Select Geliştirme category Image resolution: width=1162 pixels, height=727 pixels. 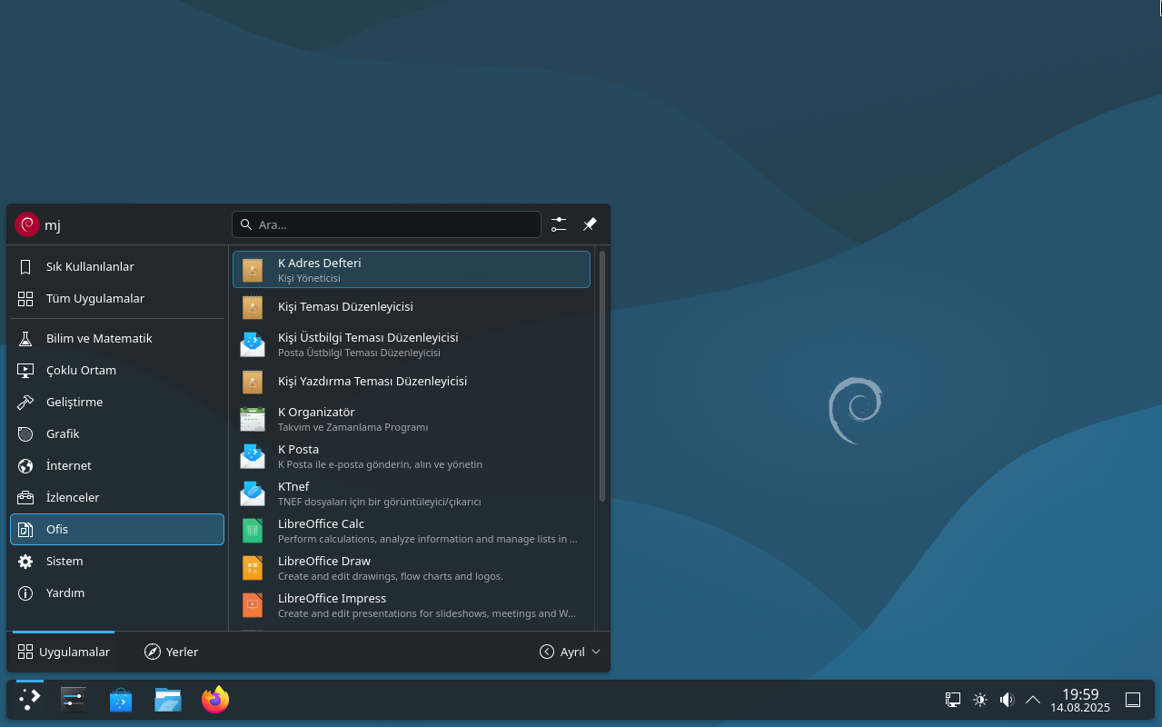click(x=117, y=403)
